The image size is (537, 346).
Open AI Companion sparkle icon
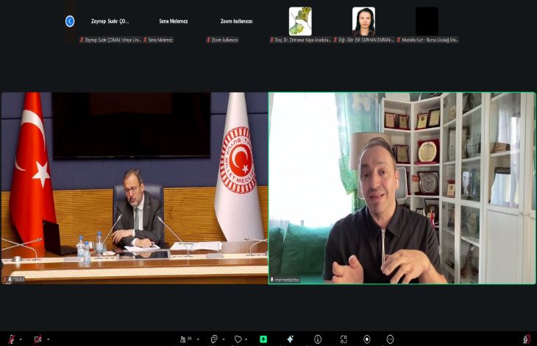click(290, 339)
